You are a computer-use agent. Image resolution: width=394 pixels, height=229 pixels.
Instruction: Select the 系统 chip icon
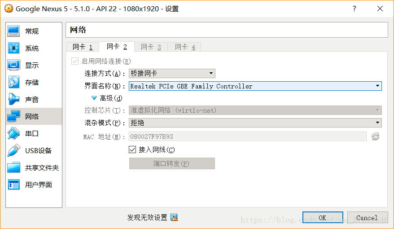pyautogui.click(x=13, y=48)
